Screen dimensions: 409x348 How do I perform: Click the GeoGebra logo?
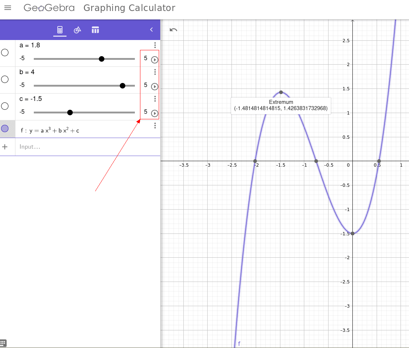click(49, 8)
